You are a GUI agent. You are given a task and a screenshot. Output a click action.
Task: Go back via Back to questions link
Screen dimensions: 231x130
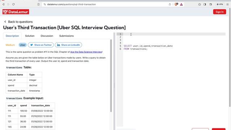[20, 22]
